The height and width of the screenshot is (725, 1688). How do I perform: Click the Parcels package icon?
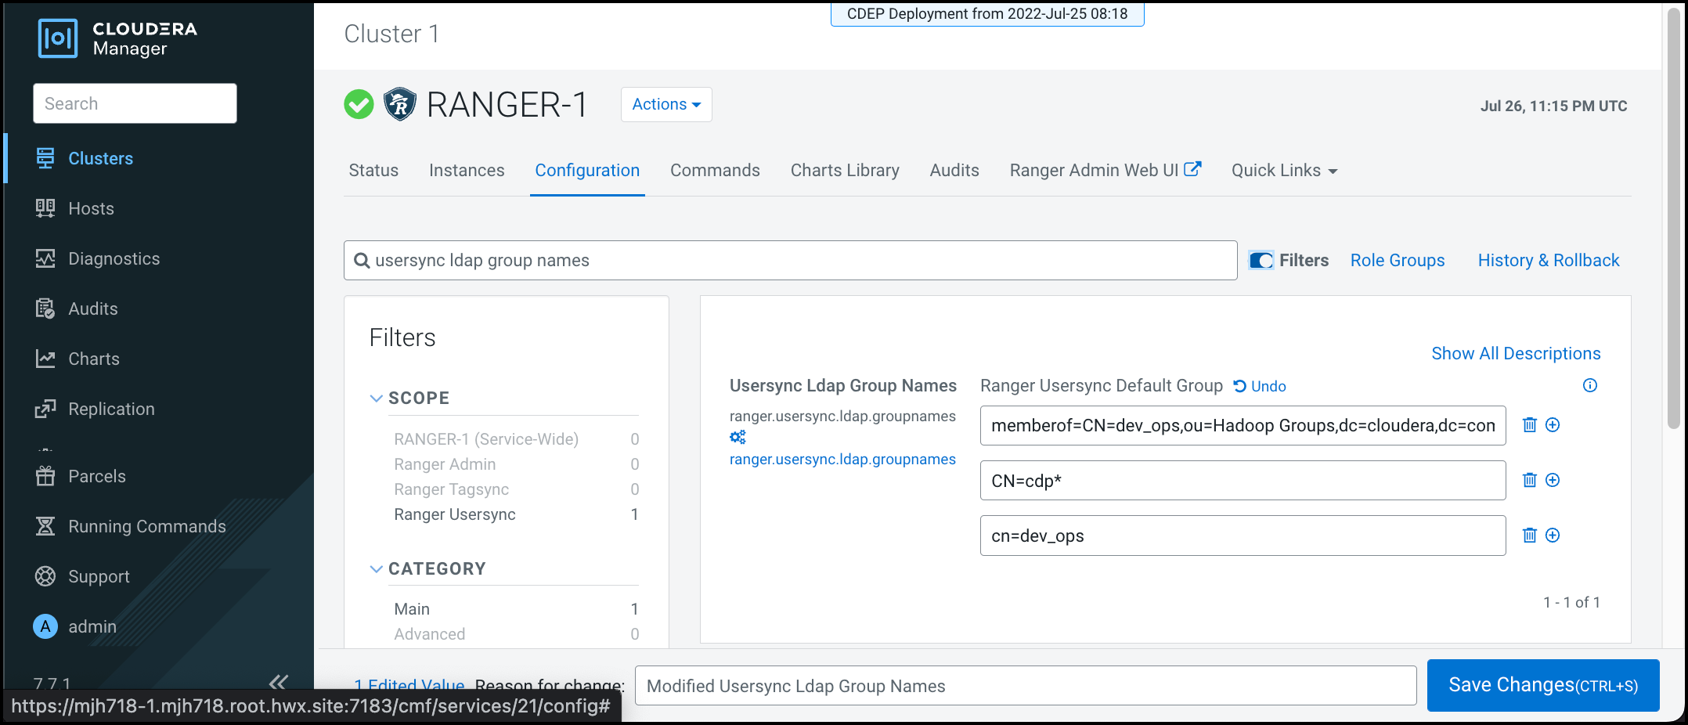click(45, 476)
